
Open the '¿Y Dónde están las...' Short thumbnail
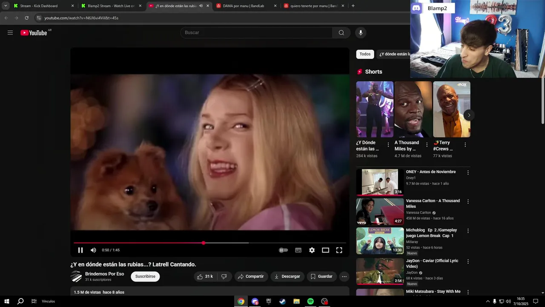point(375,109)
